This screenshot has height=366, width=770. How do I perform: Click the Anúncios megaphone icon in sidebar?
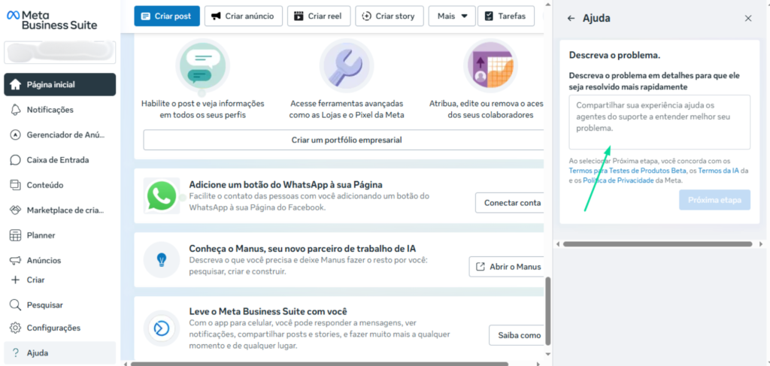coord(15,260)
